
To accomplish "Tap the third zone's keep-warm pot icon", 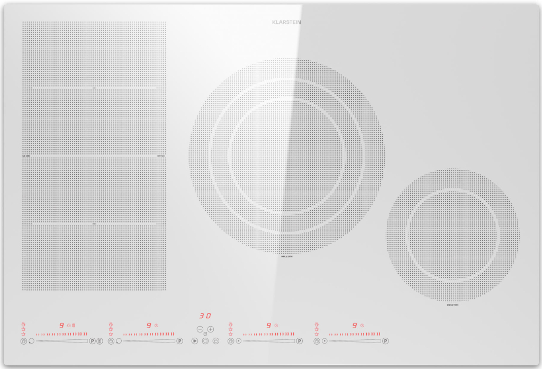I will (x=230, y=341).
